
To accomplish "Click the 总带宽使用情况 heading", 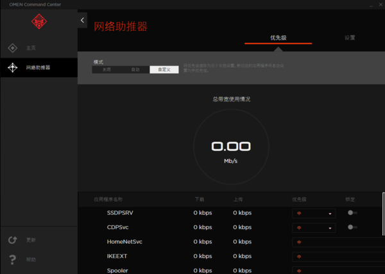I will pos(231,99).
